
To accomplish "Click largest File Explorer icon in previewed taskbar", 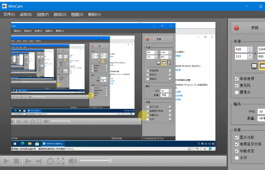I will pos(30,144).
